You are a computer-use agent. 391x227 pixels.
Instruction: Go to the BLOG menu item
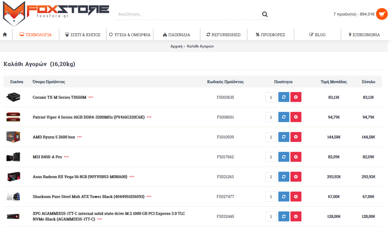pos(317,35)
